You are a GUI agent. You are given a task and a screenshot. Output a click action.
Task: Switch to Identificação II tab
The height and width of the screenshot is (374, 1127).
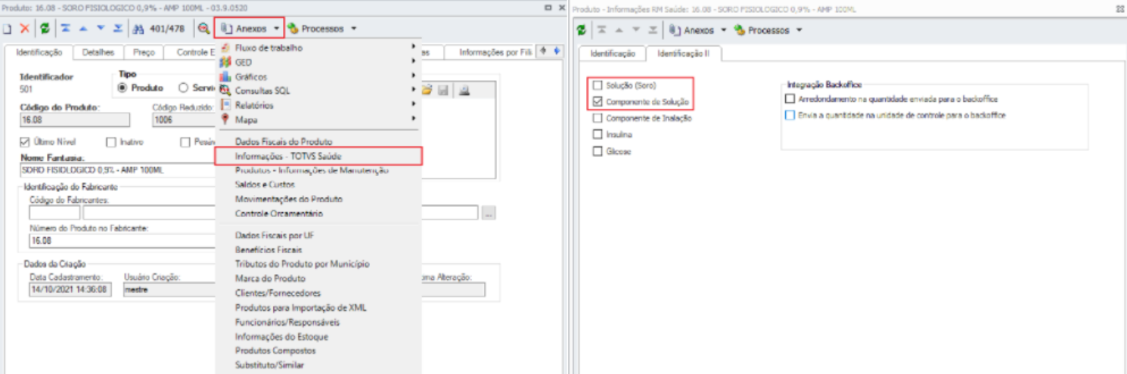tap(685, 54)
